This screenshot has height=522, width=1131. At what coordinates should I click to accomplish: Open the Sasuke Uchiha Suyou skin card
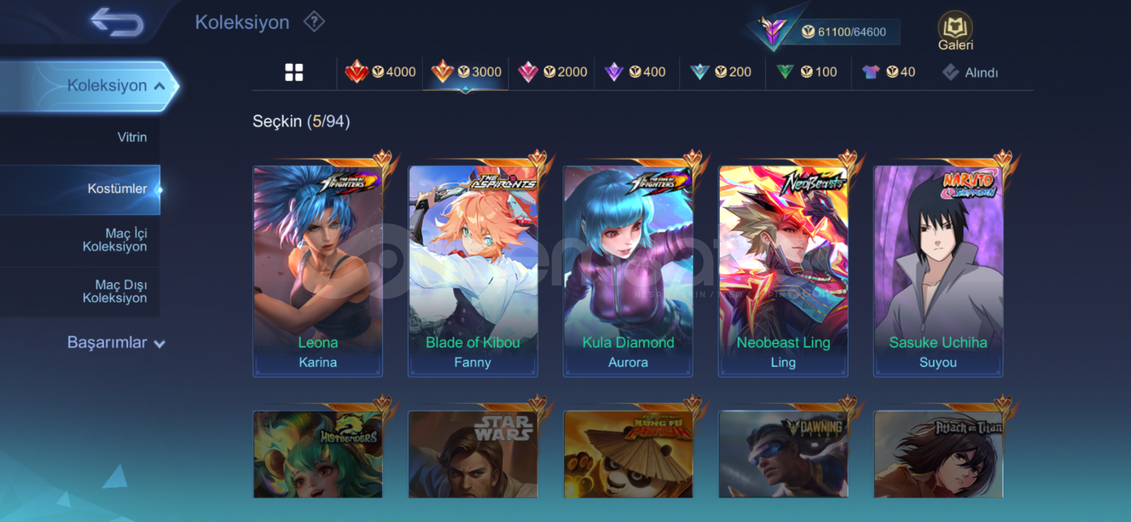tap(938, 271)
